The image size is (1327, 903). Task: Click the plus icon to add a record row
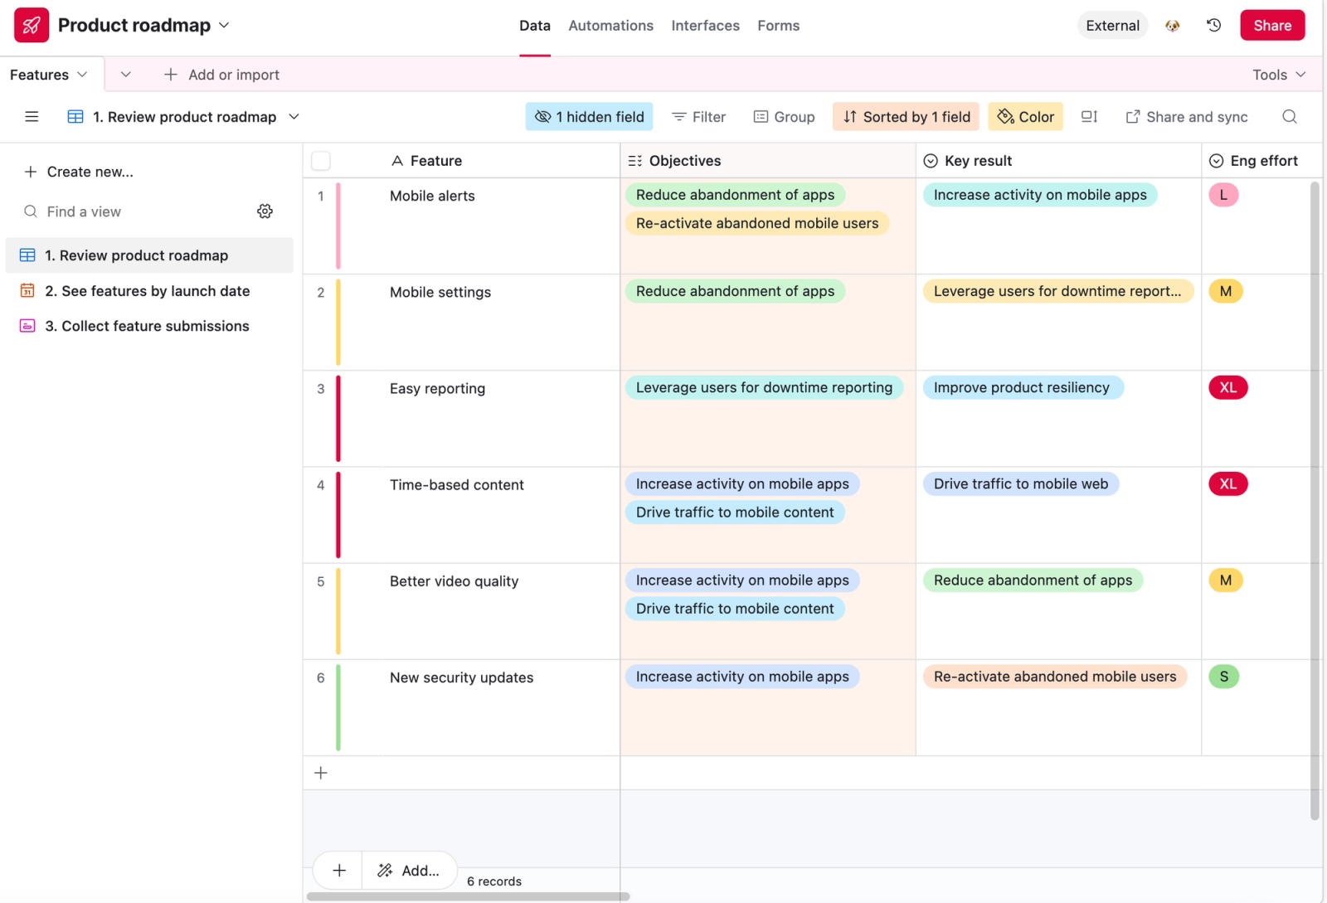click(x=321, y=773)
